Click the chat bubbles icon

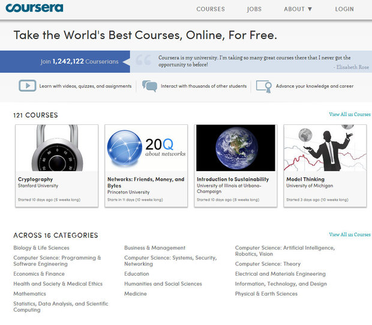click(x=149, y=86)
